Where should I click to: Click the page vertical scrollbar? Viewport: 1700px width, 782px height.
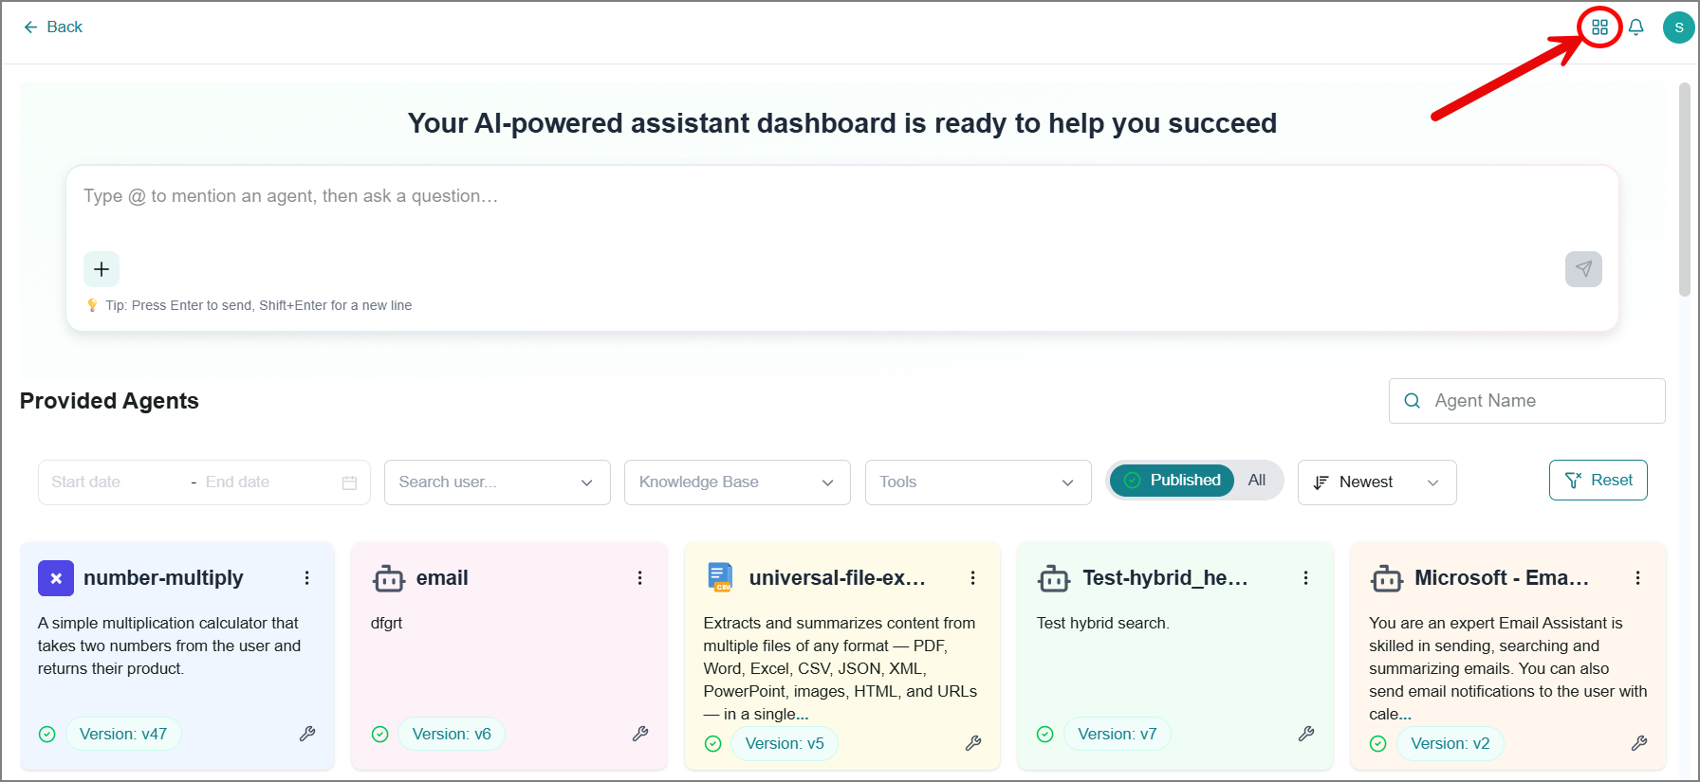(x=1685, y=190)
